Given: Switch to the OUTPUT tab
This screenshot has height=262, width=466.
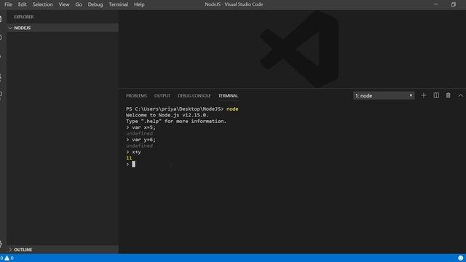Looking at the screenshot, I should pyautogui.click(x=162, y=95).
